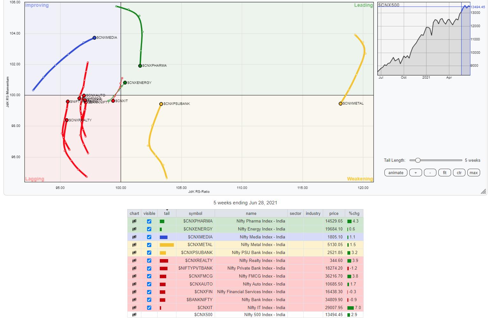Open chart icon for $CNXPHARMA row
Image resolution: width=490 pixels, height=318 pixels.
[134, 221]
